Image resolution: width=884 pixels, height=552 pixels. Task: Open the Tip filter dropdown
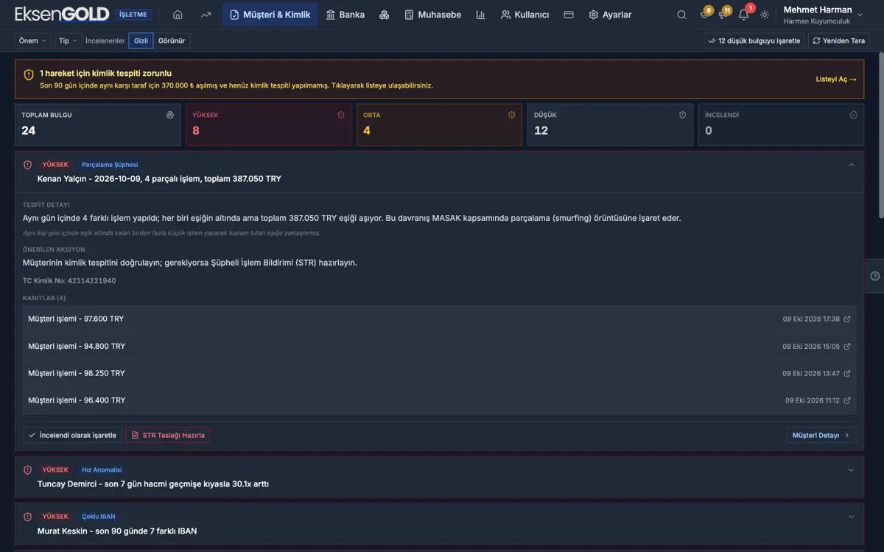(x=68, y=41)
